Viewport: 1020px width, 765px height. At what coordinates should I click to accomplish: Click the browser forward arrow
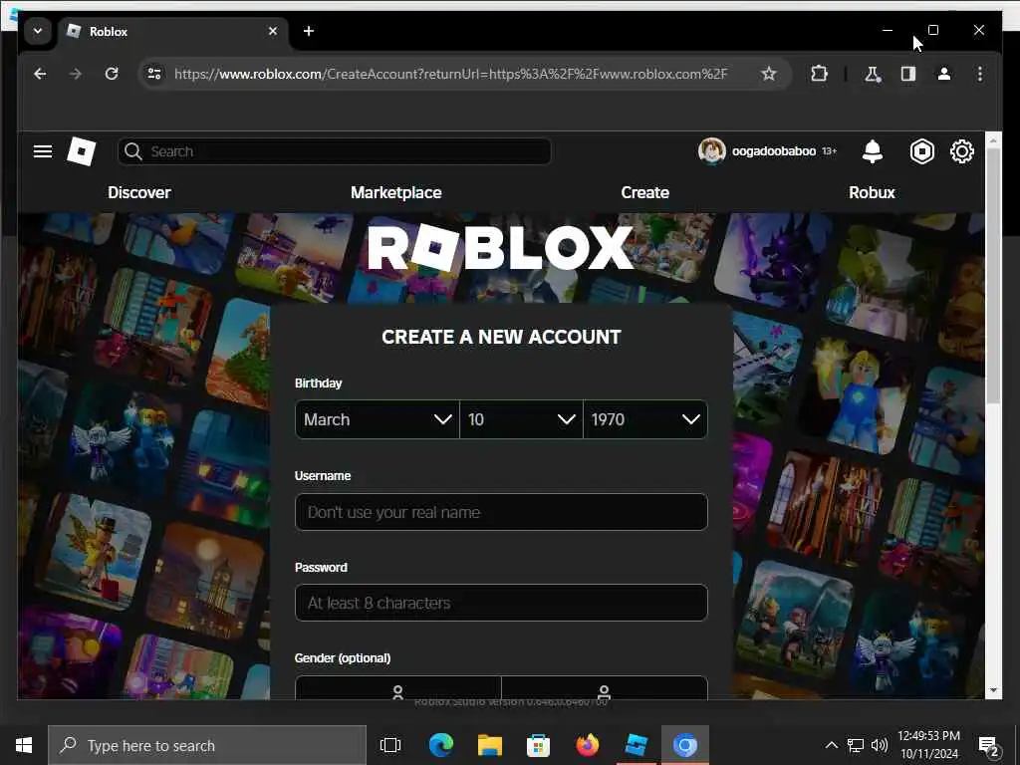pos(76,74)
